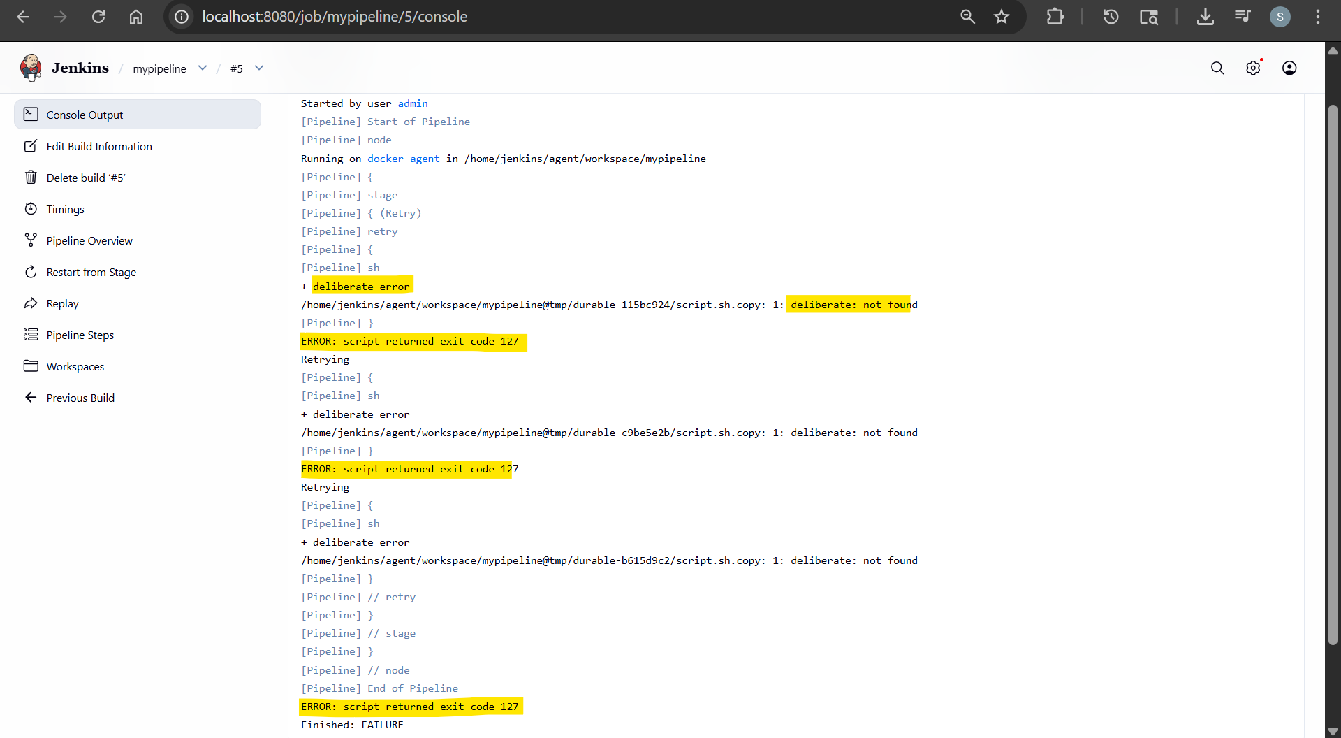Click the Previous Build left arrow icon

point(31,398)
